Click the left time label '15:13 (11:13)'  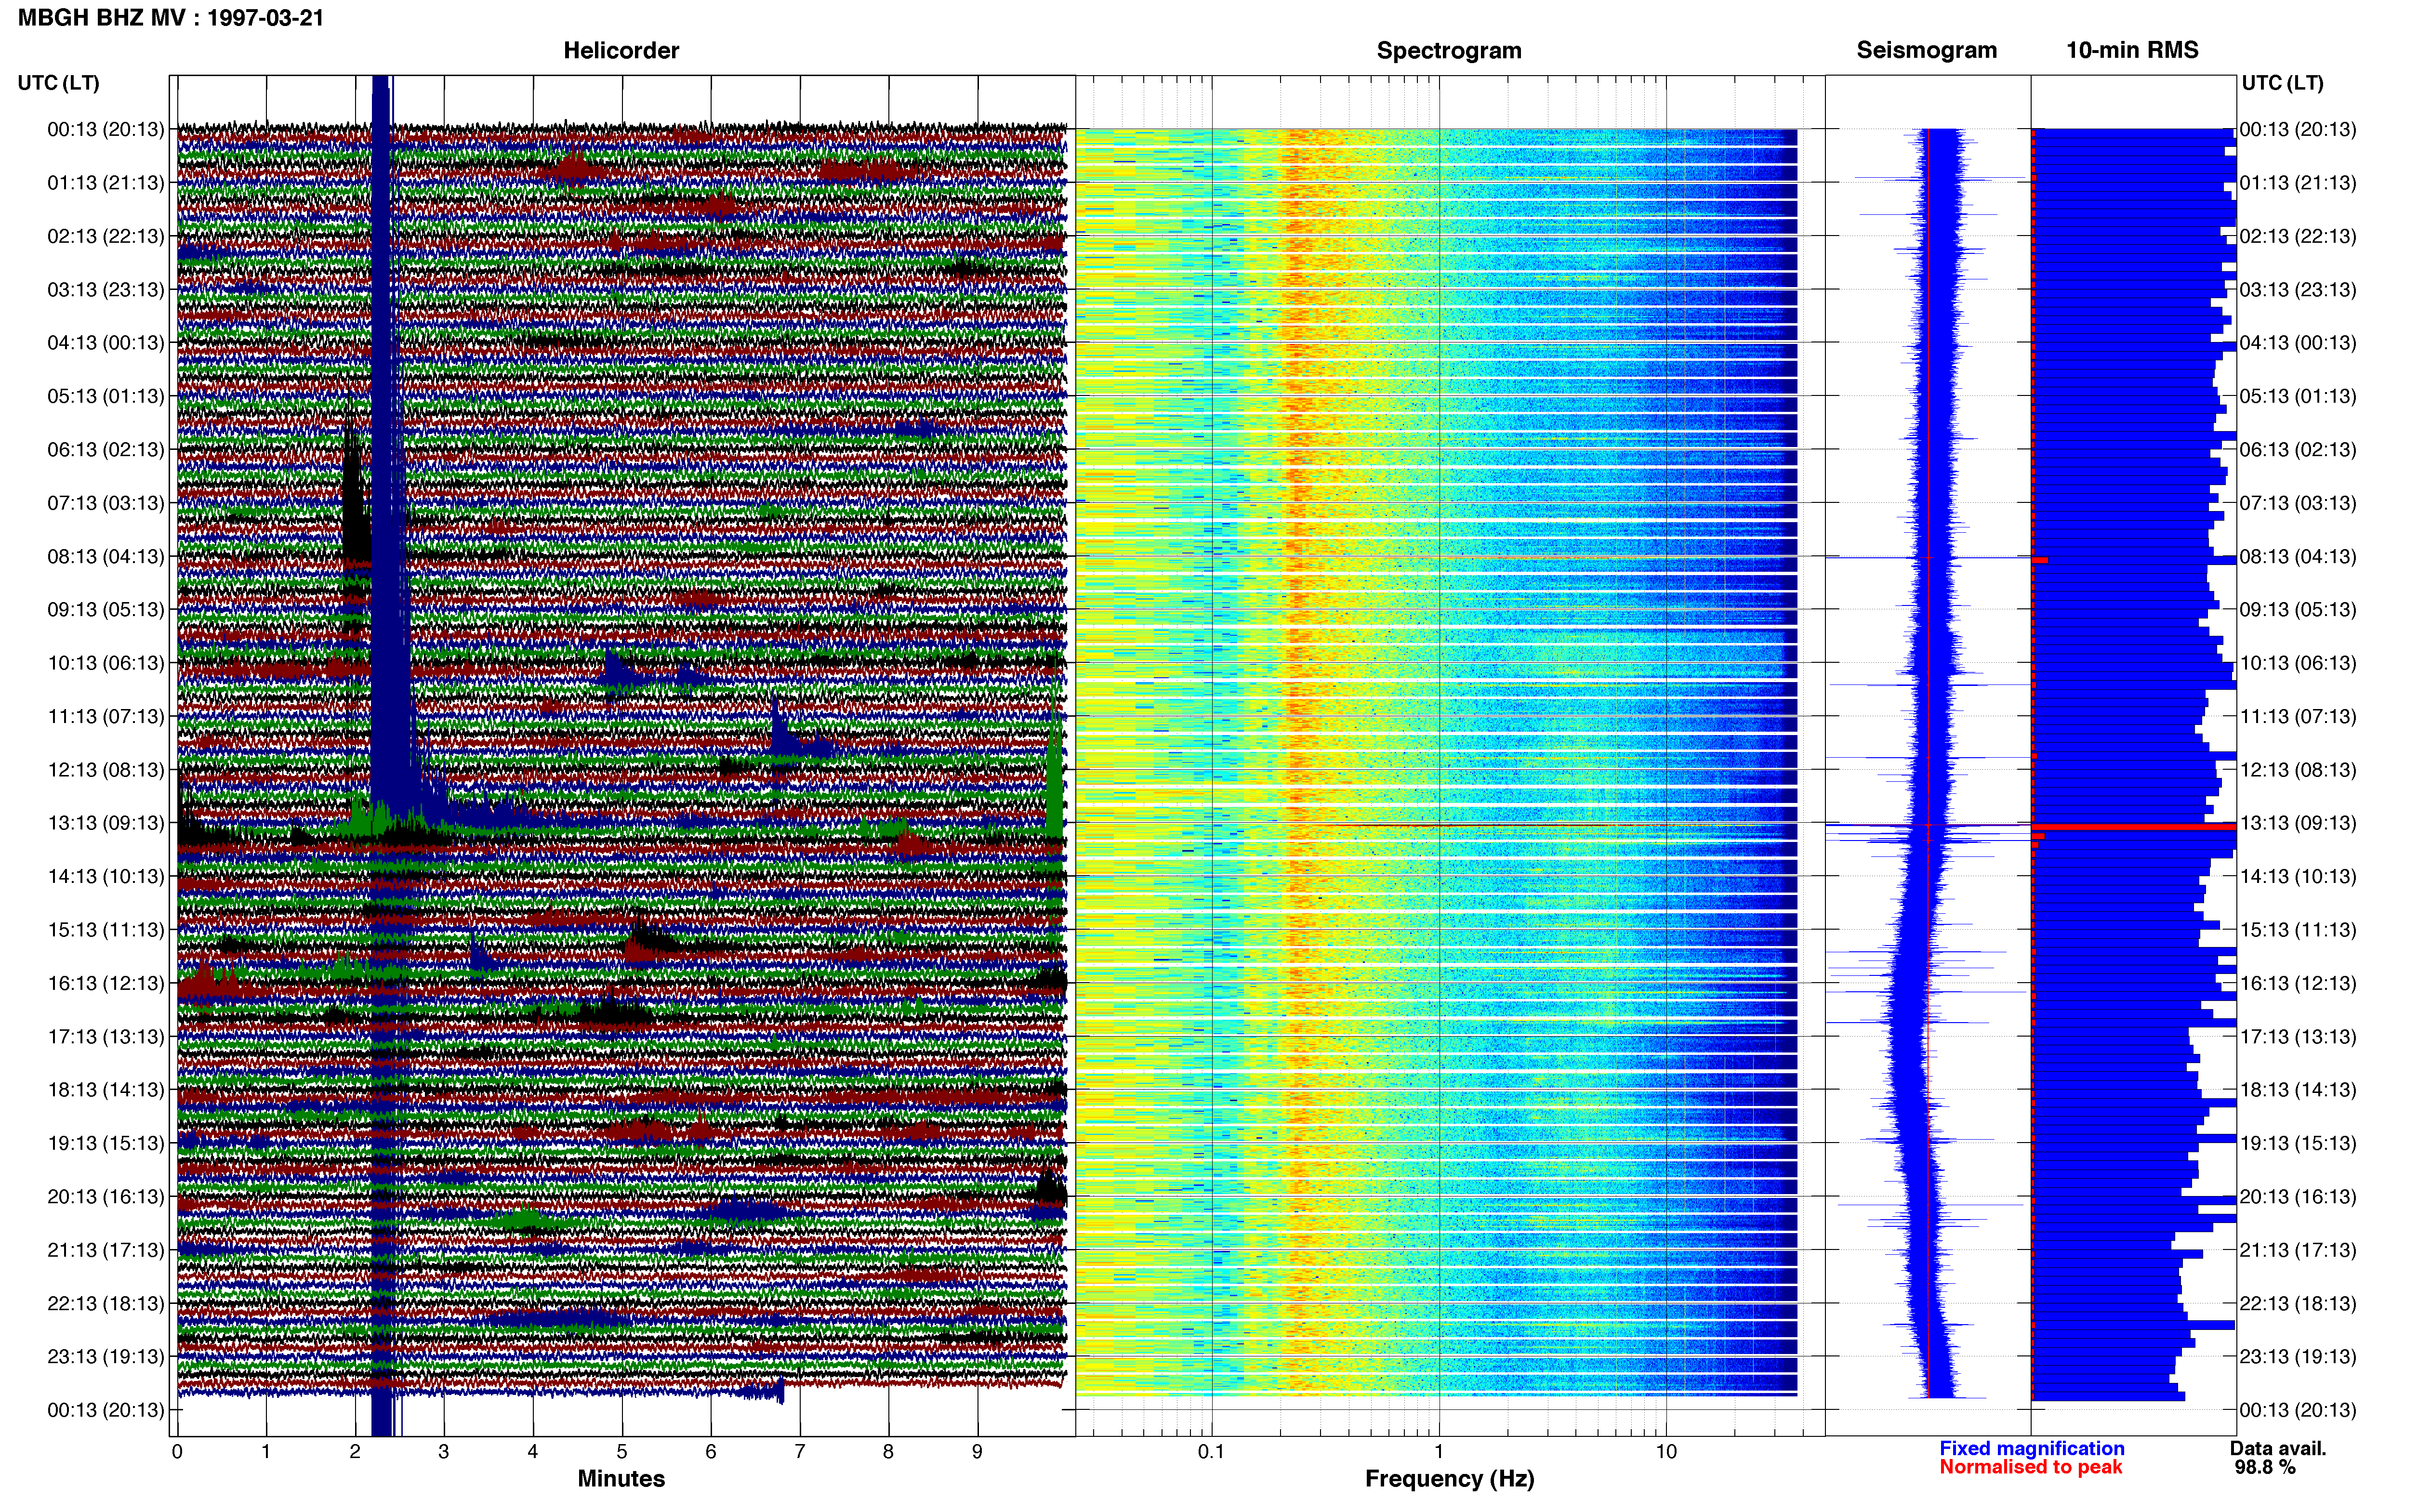click(x=106, y=930)
